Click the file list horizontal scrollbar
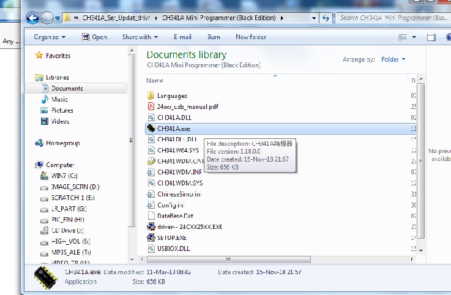The height and width of the screenshot is (295, 451). pyautogui.click(x=229, y=260)
